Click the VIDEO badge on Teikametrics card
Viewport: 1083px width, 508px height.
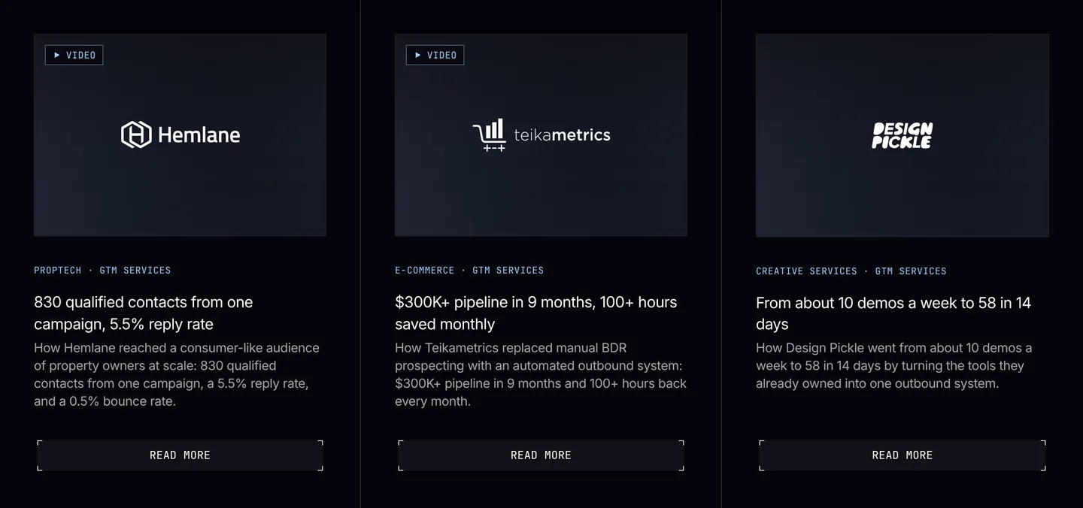pyautogui.click(x=435, y=55)
